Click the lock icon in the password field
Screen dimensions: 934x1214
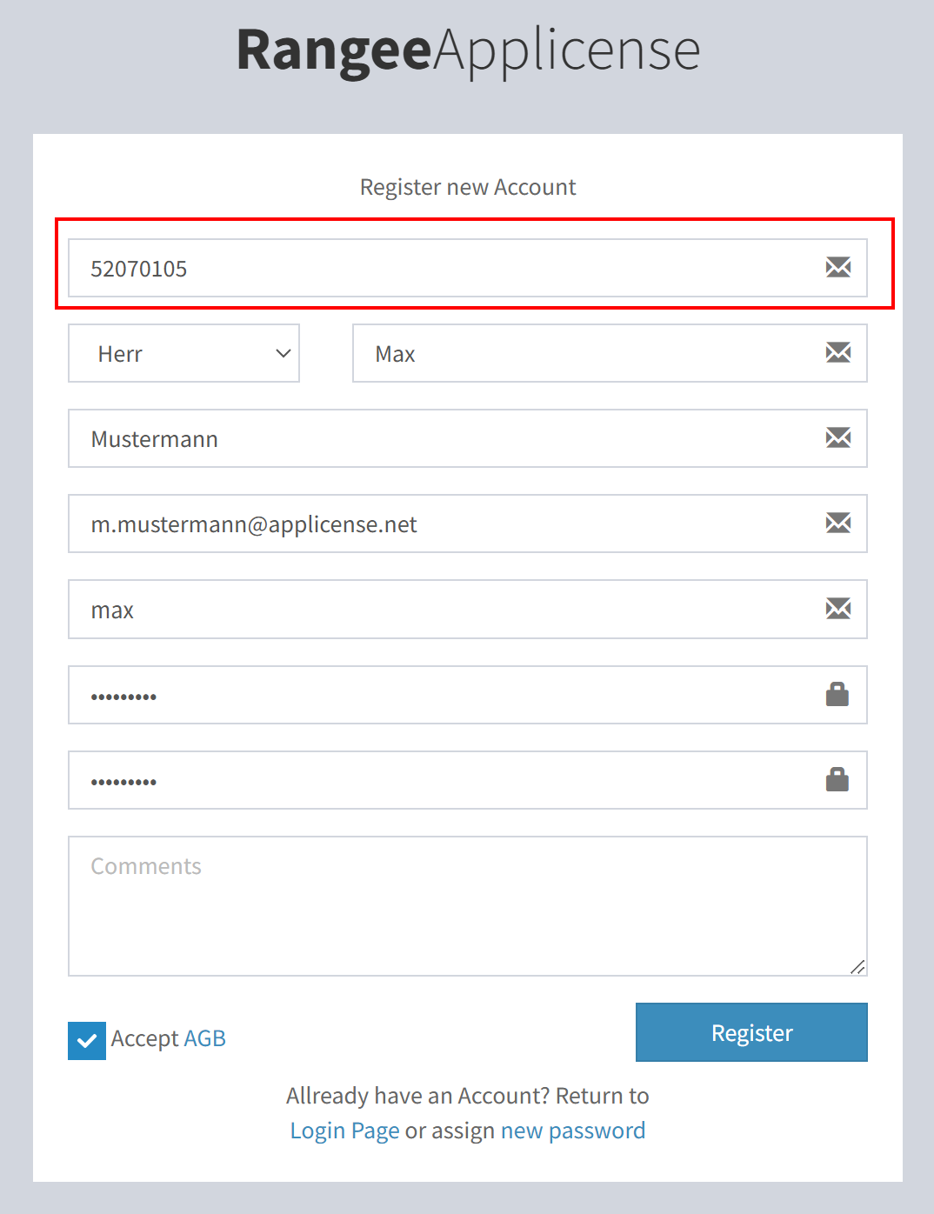(837, 694)
